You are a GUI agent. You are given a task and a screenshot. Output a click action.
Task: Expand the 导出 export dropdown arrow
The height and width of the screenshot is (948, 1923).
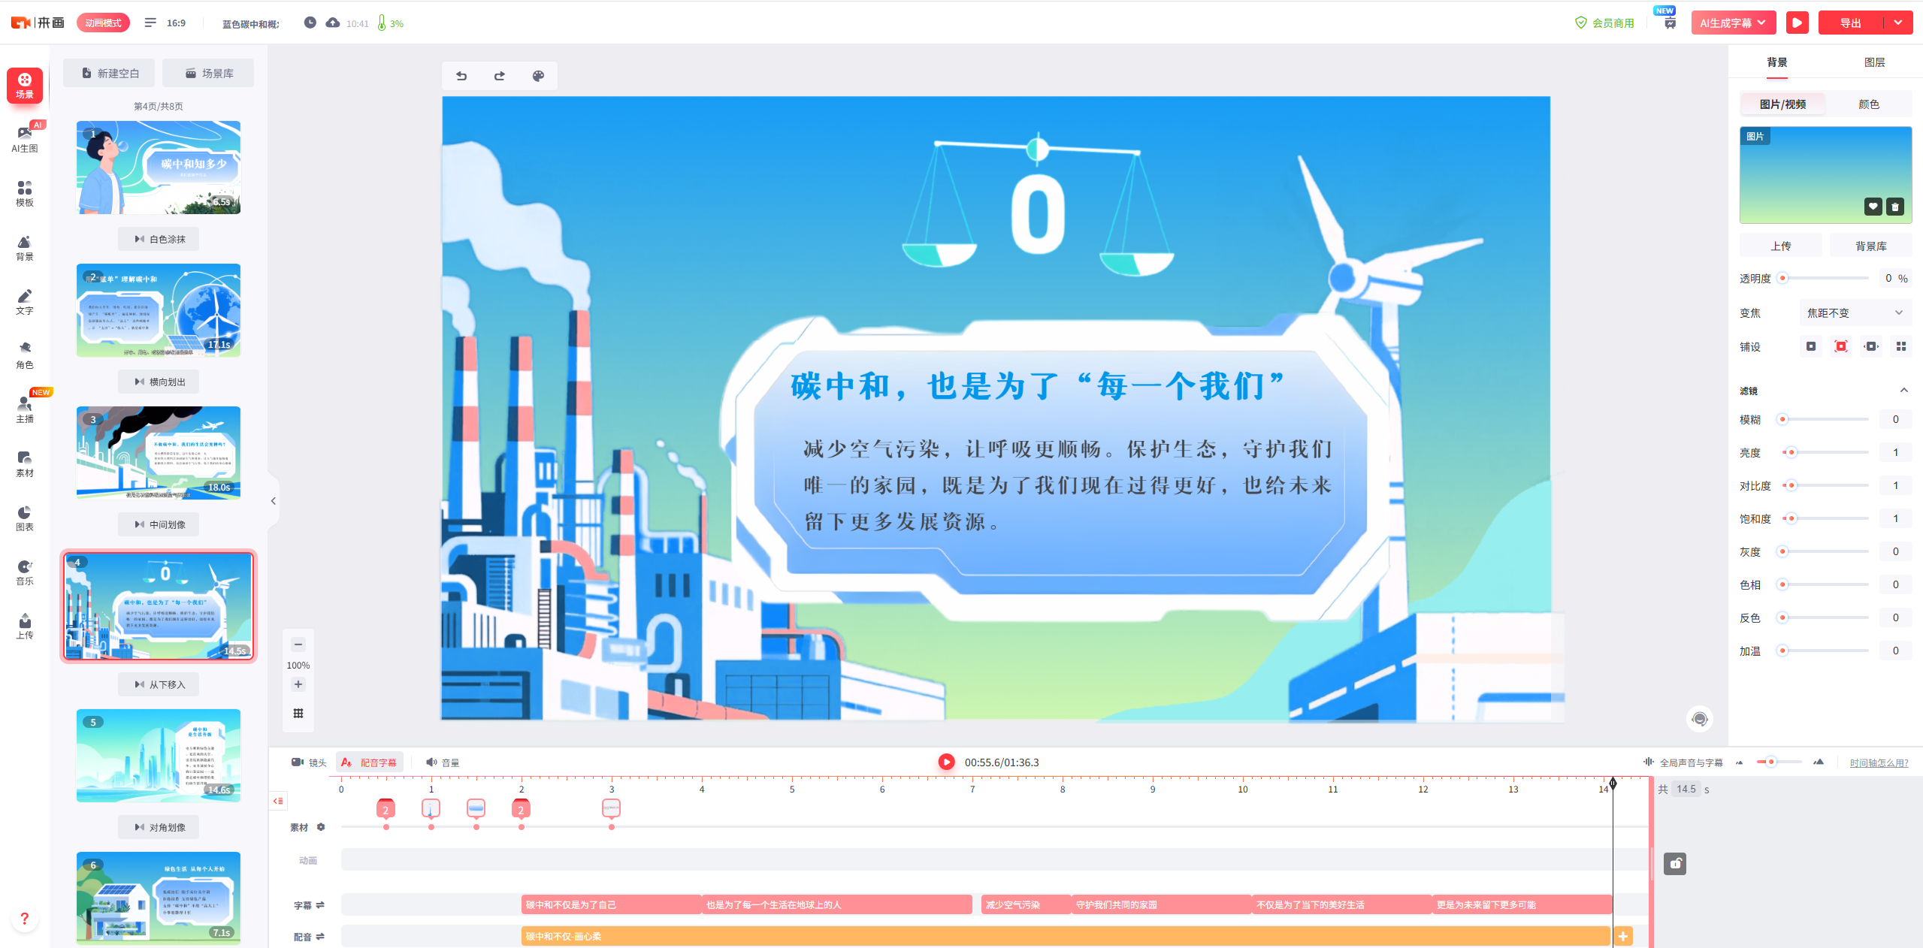(x=1898, y=23)
